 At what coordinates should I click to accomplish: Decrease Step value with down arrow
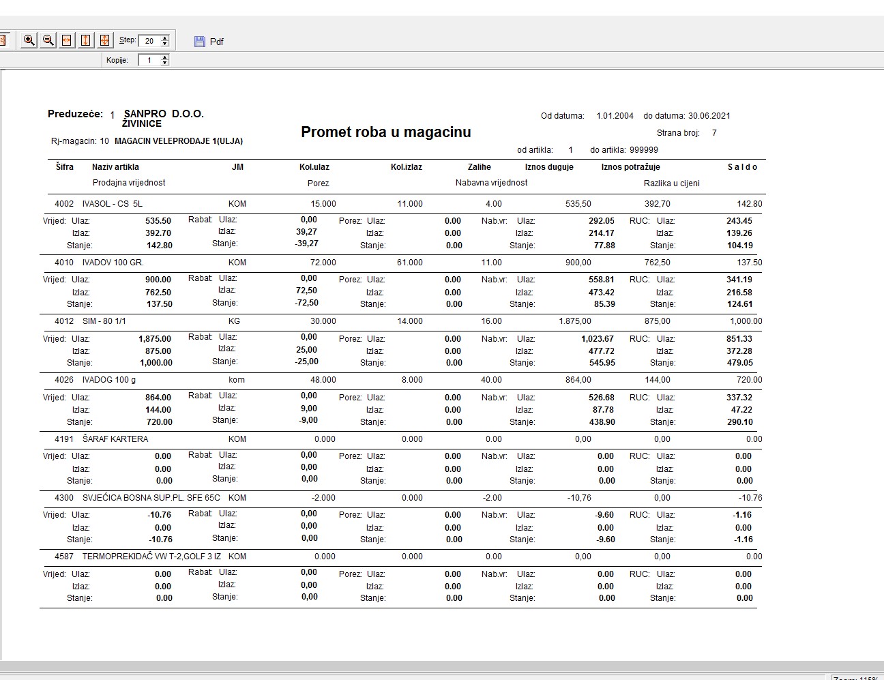click(x=164, y=44)
